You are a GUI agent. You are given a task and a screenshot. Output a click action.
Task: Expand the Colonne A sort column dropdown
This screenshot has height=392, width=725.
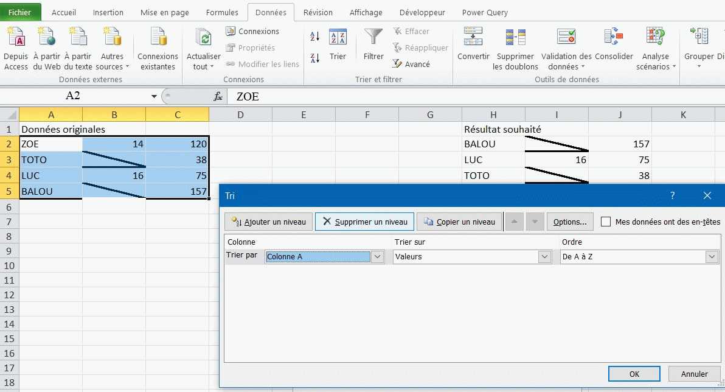click(378, 256)
